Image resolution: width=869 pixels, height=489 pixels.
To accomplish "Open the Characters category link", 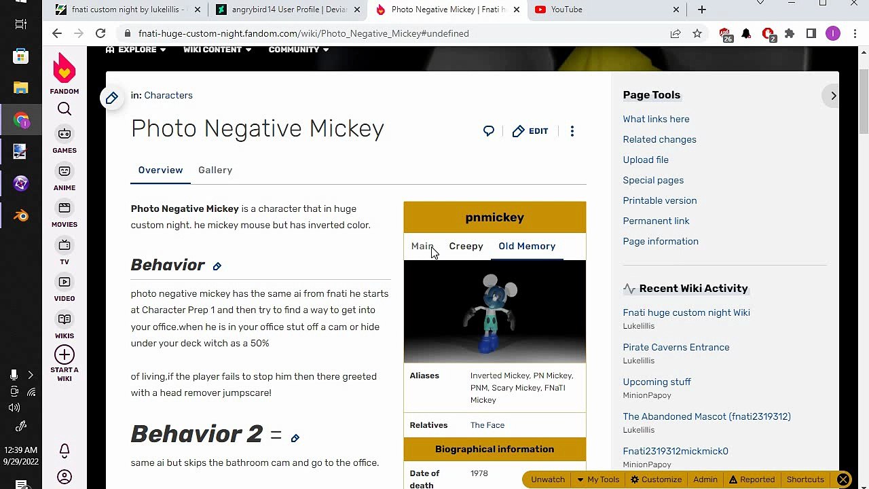I will pyautogui.click(x=168, y=95).
